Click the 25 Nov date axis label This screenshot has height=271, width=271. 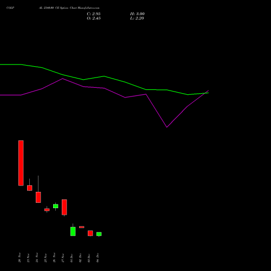point(46,258)
